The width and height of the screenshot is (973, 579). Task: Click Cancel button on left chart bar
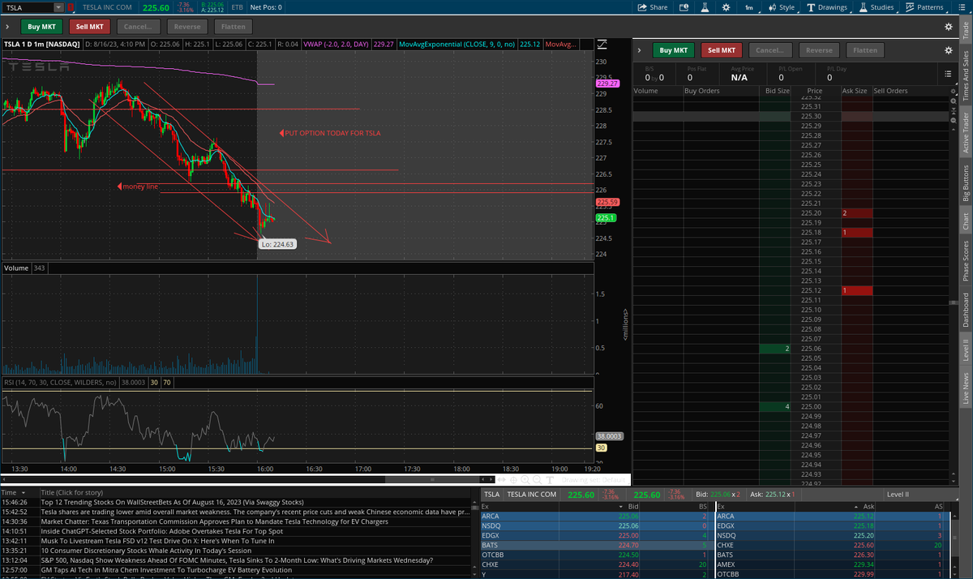coord(138,26)
